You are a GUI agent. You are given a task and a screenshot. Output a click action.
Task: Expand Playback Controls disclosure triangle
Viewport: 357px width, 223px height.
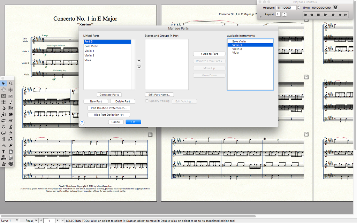[x=261, y=17]
